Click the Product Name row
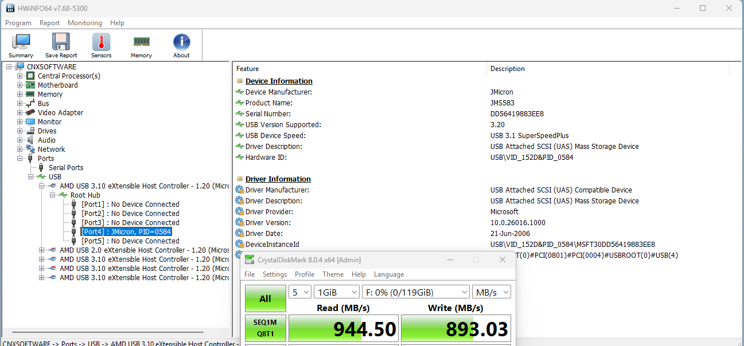The width and height of the screenshot is (744, 346). 485,103
